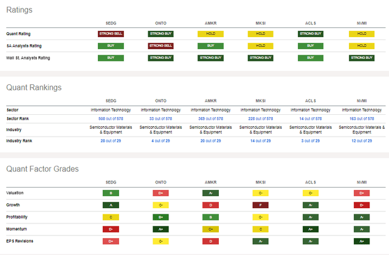Open SEDG industry rank 28 out of 29

click(111, 141)
